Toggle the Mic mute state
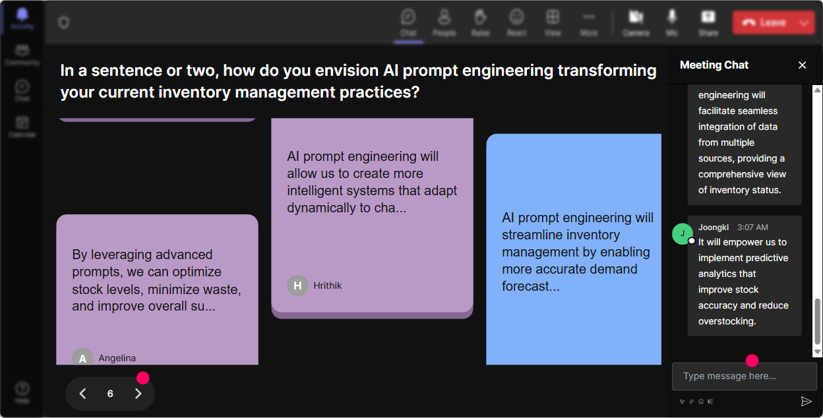The height and width of the screenshot is (418, 823). click(x=672, y=22)
